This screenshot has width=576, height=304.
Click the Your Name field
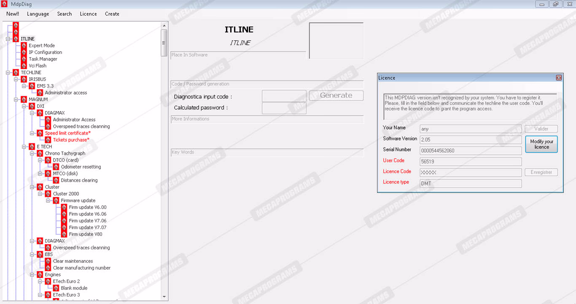click(471, 129)
